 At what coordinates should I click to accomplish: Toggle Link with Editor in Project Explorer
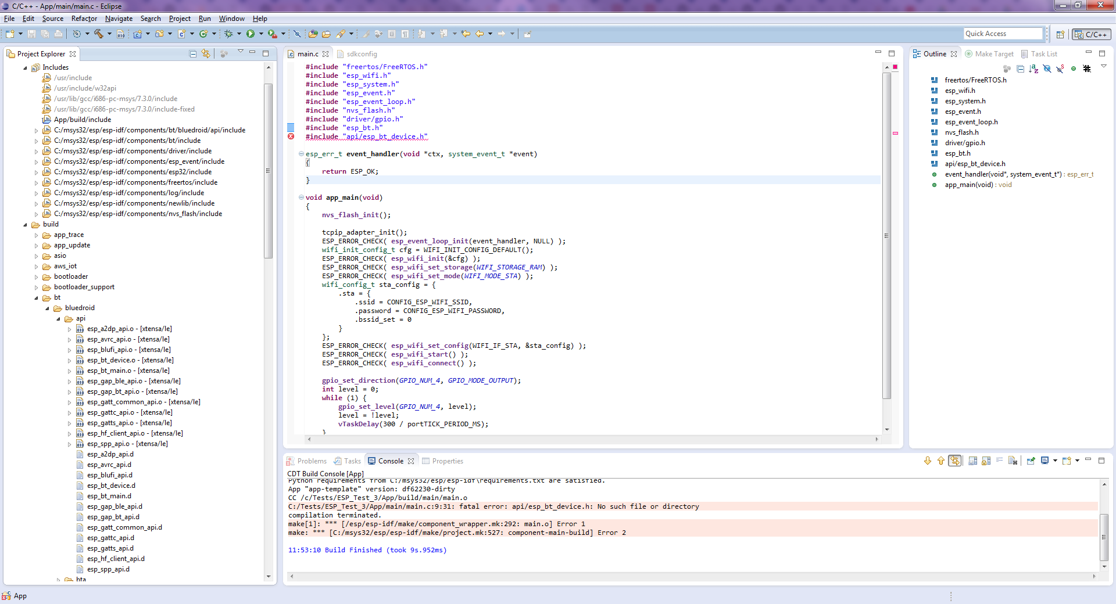pos(206,54)
